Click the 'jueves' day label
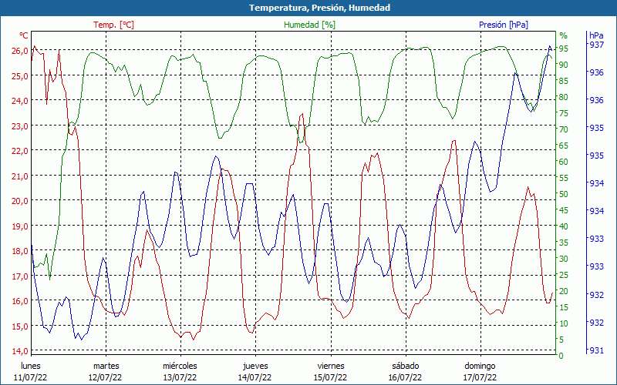The image size is (617, 385). point(255,366)
